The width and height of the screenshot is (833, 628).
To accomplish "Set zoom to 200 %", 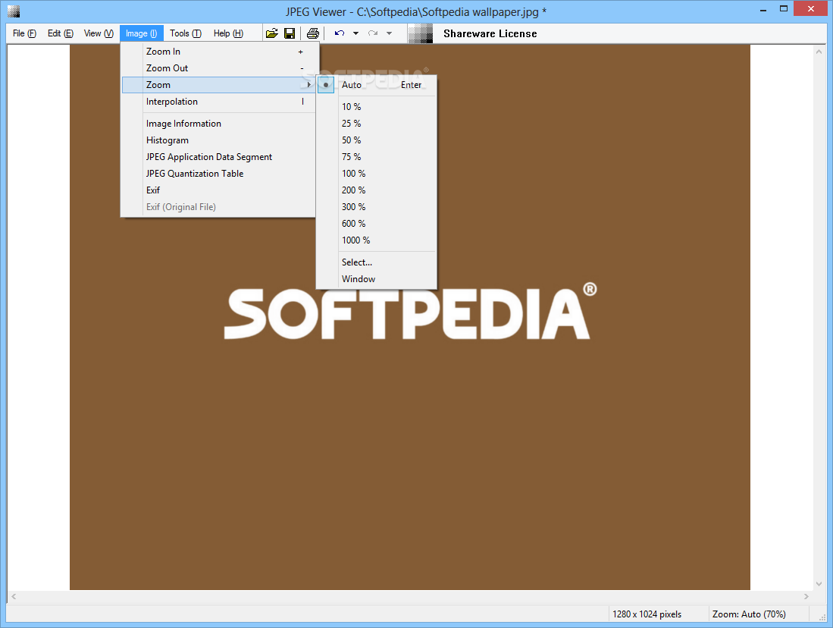I will tap(376, 190).
